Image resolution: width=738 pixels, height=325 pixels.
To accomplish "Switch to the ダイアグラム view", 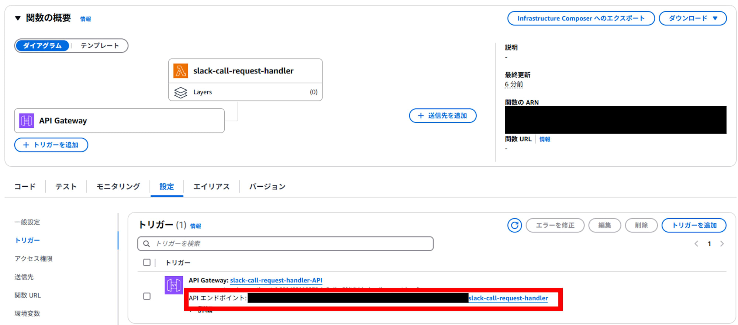I will pyautogui.click(x=42, y=46).
